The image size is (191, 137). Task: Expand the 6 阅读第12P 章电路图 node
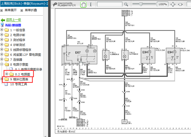point(2,54)
